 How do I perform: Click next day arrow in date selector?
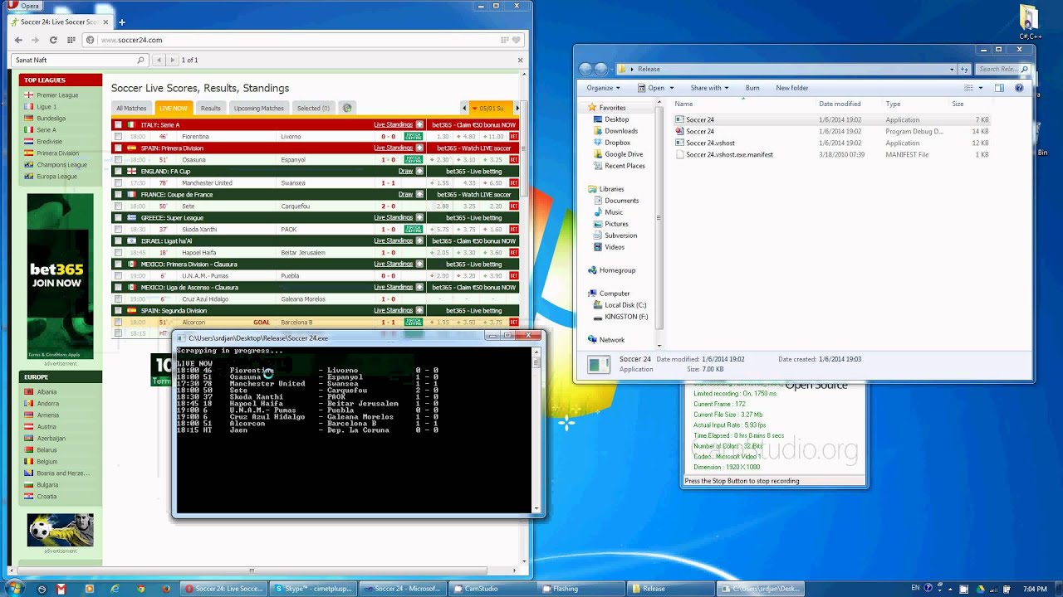(517, 108)
